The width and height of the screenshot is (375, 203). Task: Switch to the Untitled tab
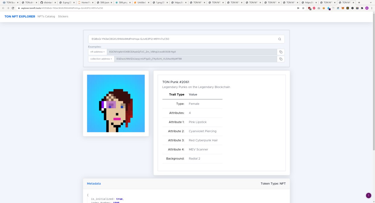[142, 2]
